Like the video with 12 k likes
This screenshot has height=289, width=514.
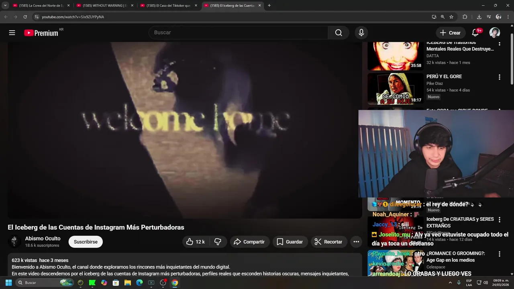pos(196,242)
